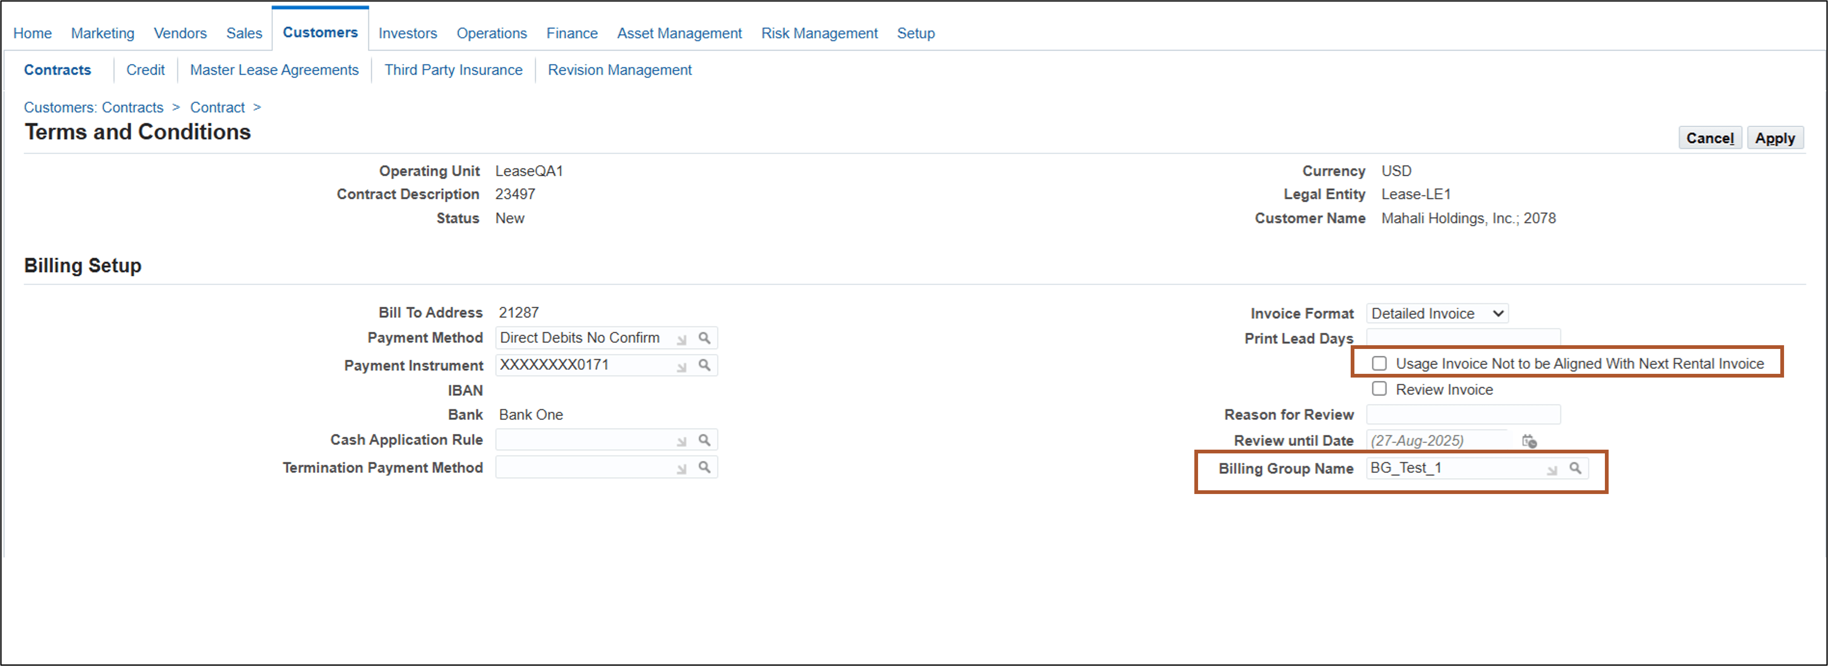
Task: Open the Review until Date calendar picker
Action: [1530, 441]
